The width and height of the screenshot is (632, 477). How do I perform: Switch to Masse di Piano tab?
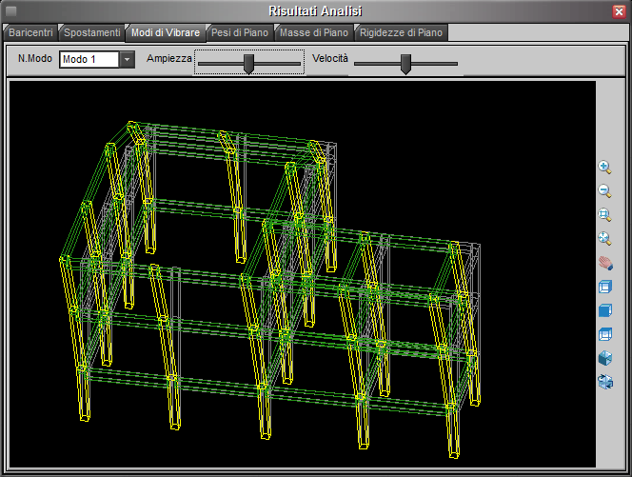(313, 32)
